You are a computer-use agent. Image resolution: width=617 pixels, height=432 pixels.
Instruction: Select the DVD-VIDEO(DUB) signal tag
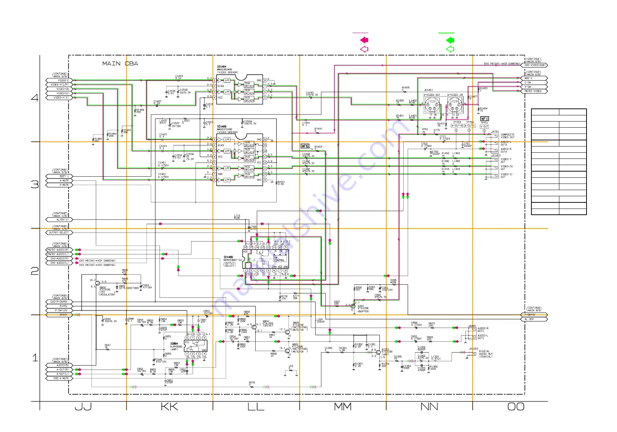coord(535,65)
